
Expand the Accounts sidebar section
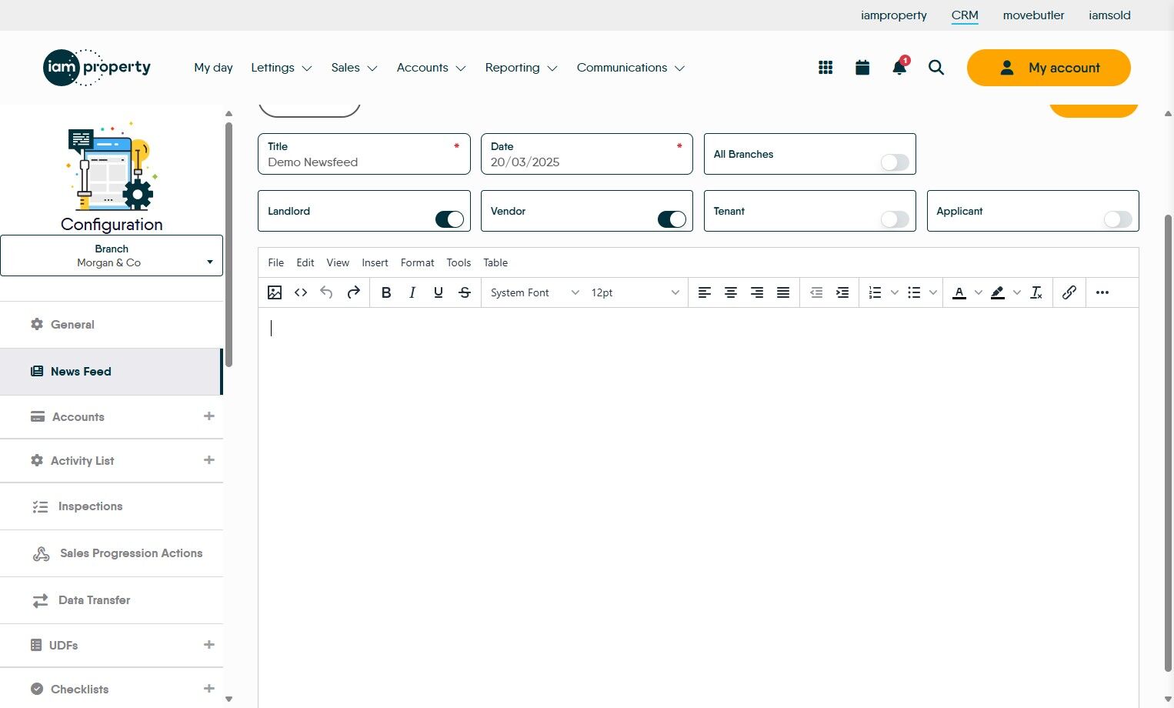208,416
